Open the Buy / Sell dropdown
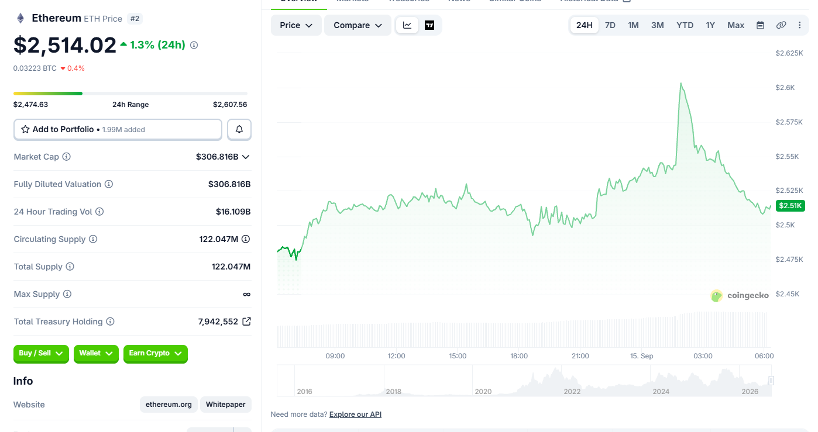This screenshot has height=432, width=818. pos(41,354)
